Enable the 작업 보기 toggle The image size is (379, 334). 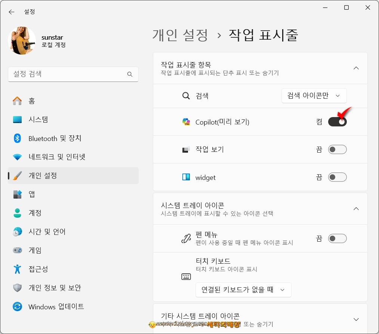tap(337, 149)
